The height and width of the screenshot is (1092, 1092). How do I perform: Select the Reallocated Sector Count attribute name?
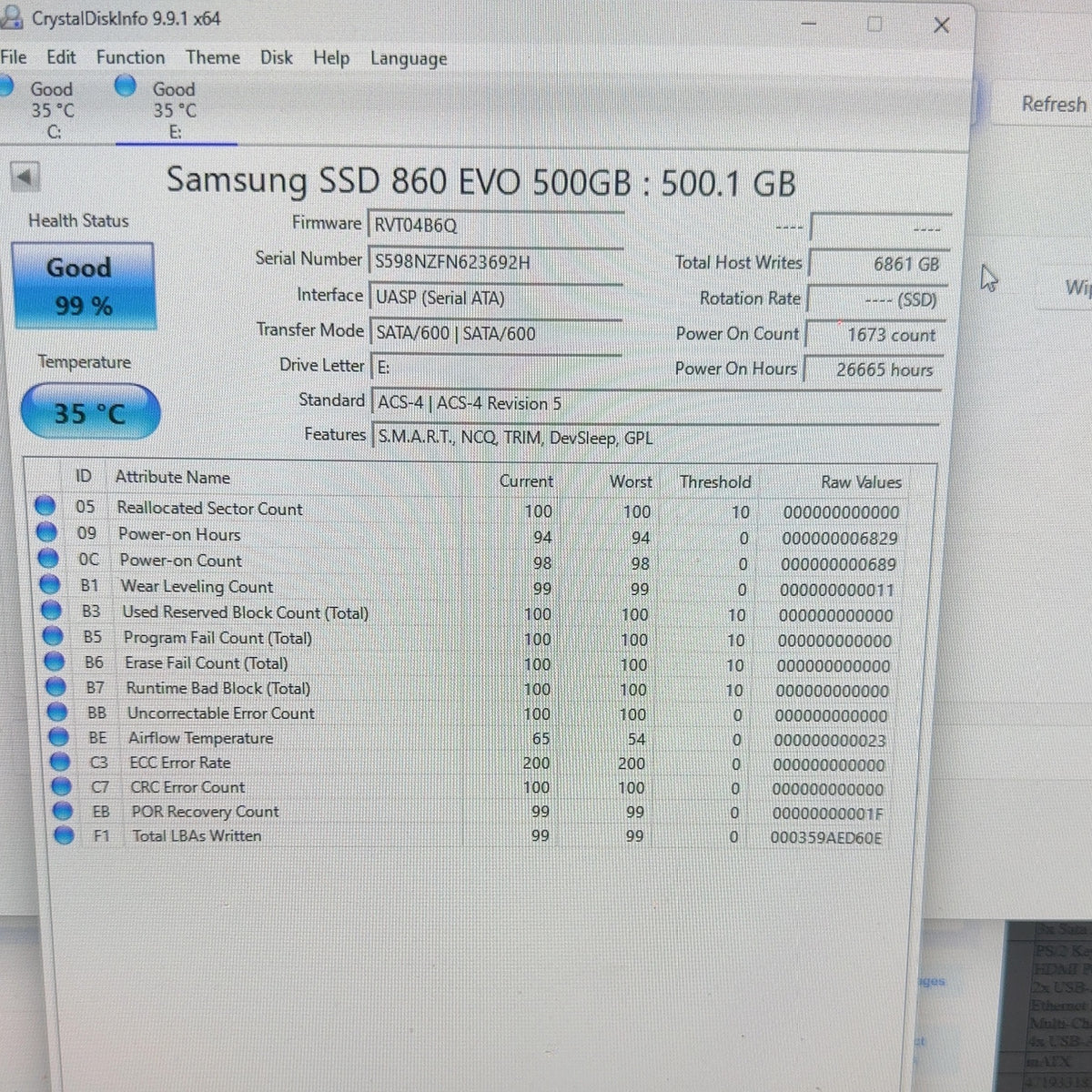[209, 509]
